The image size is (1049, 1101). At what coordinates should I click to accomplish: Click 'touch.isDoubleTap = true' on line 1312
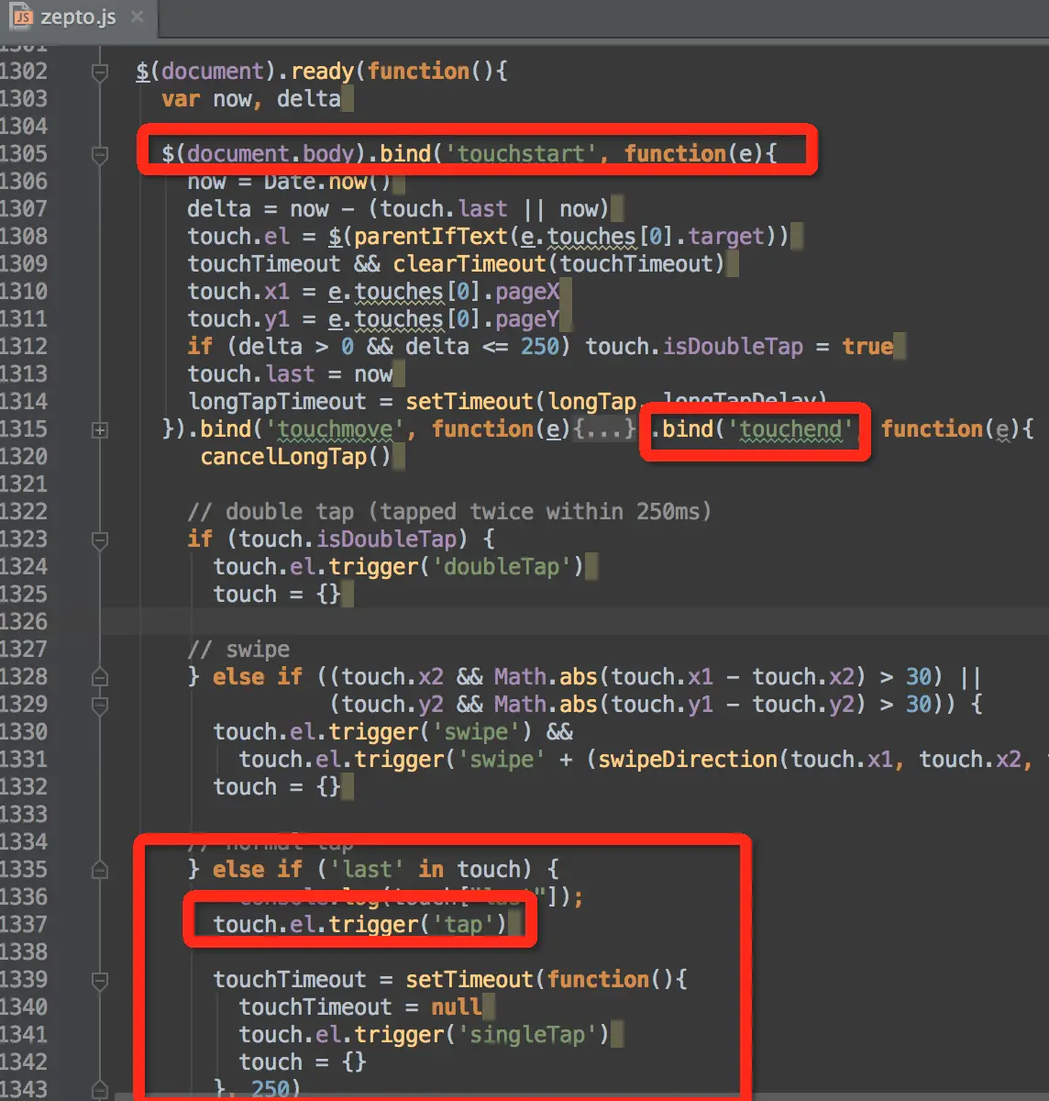coord(739,347)
